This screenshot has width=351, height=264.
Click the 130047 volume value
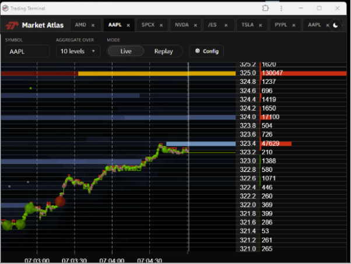pyautogui.click(x=272, y=73)
